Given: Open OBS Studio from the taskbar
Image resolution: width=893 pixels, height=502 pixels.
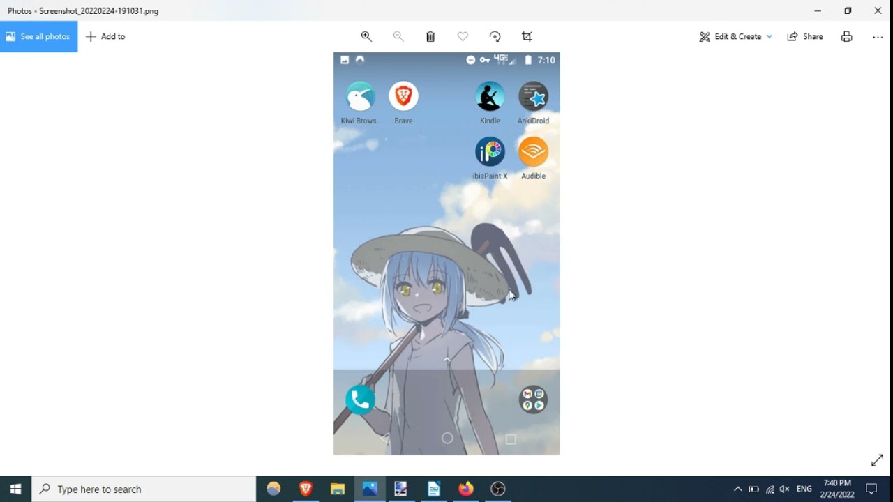Looking at the screenshot, I should (x=498, y=489).
